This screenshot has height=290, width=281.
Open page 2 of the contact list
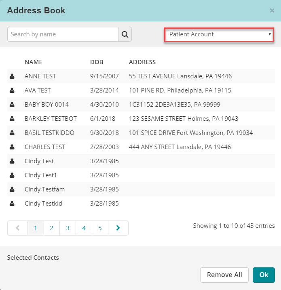tap(52, 228)
